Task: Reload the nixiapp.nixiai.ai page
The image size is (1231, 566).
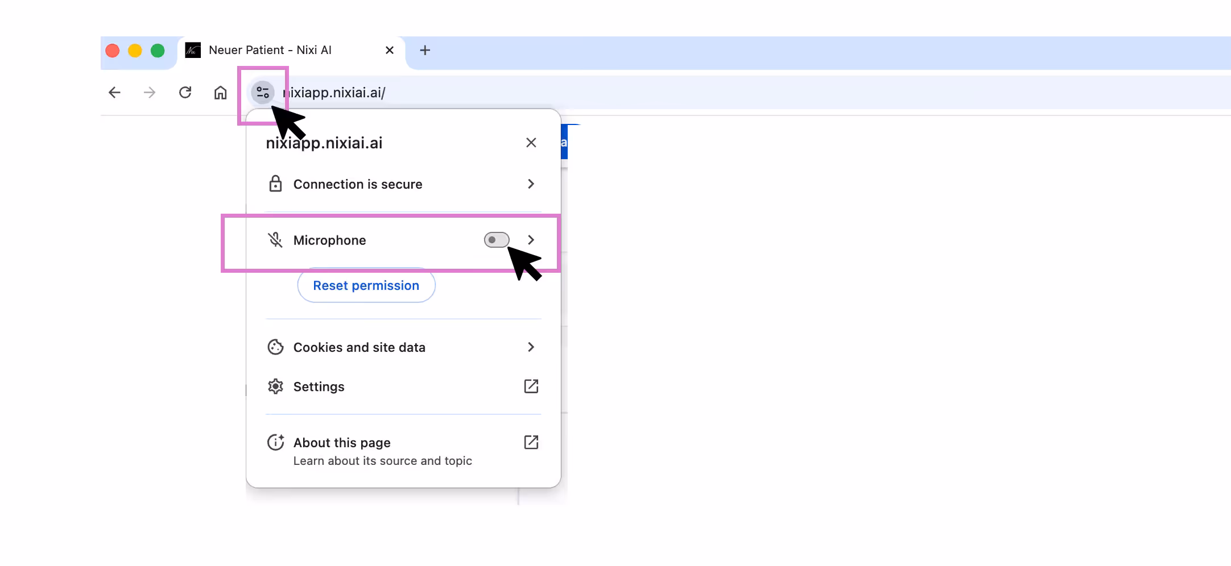Action: coord(185,93)
